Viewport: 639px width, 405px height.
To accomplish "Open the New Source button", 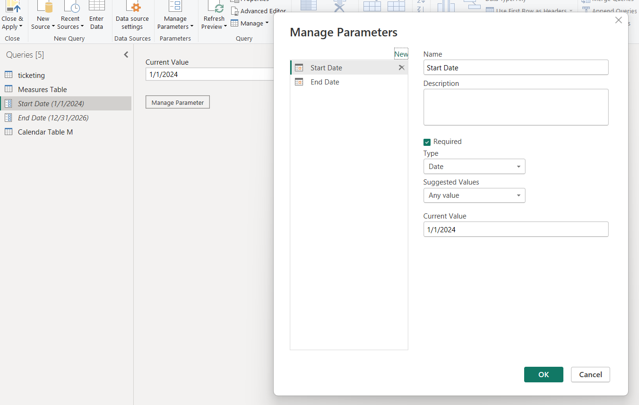I will point(43,15).
